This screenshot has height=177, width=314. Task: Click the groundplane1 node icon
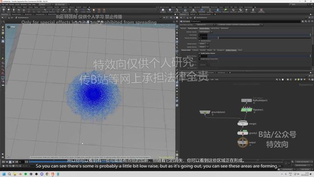point(205,112)
